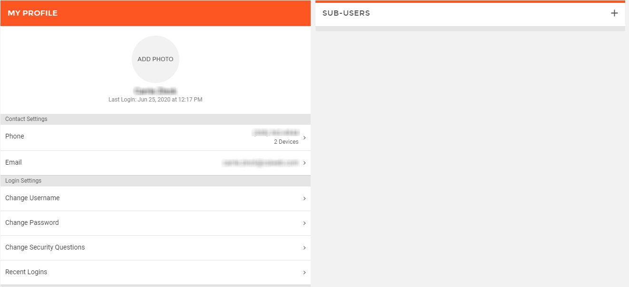Click chevron next to Change Password
The height and width of the screenshot is (287, 629).
coord(305,223)
